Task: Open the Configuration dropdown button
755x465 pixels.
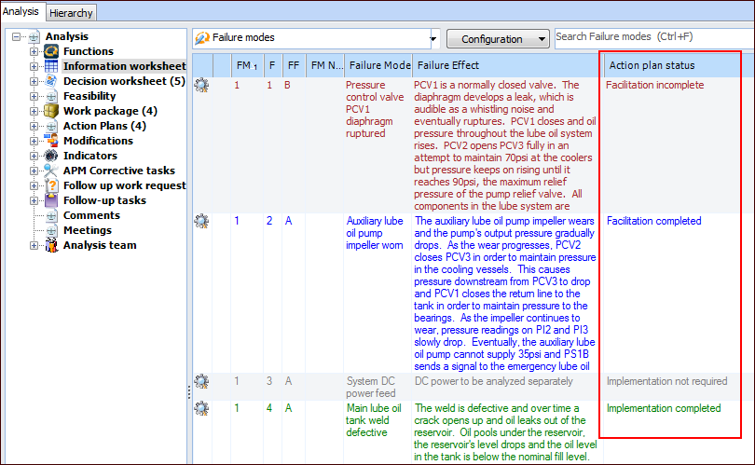Action: tap(498, 39)
